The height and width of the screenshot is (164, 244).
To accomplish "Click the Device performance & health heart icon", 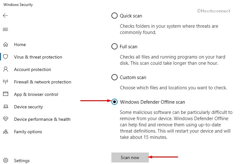I will (x=6, y=119).
